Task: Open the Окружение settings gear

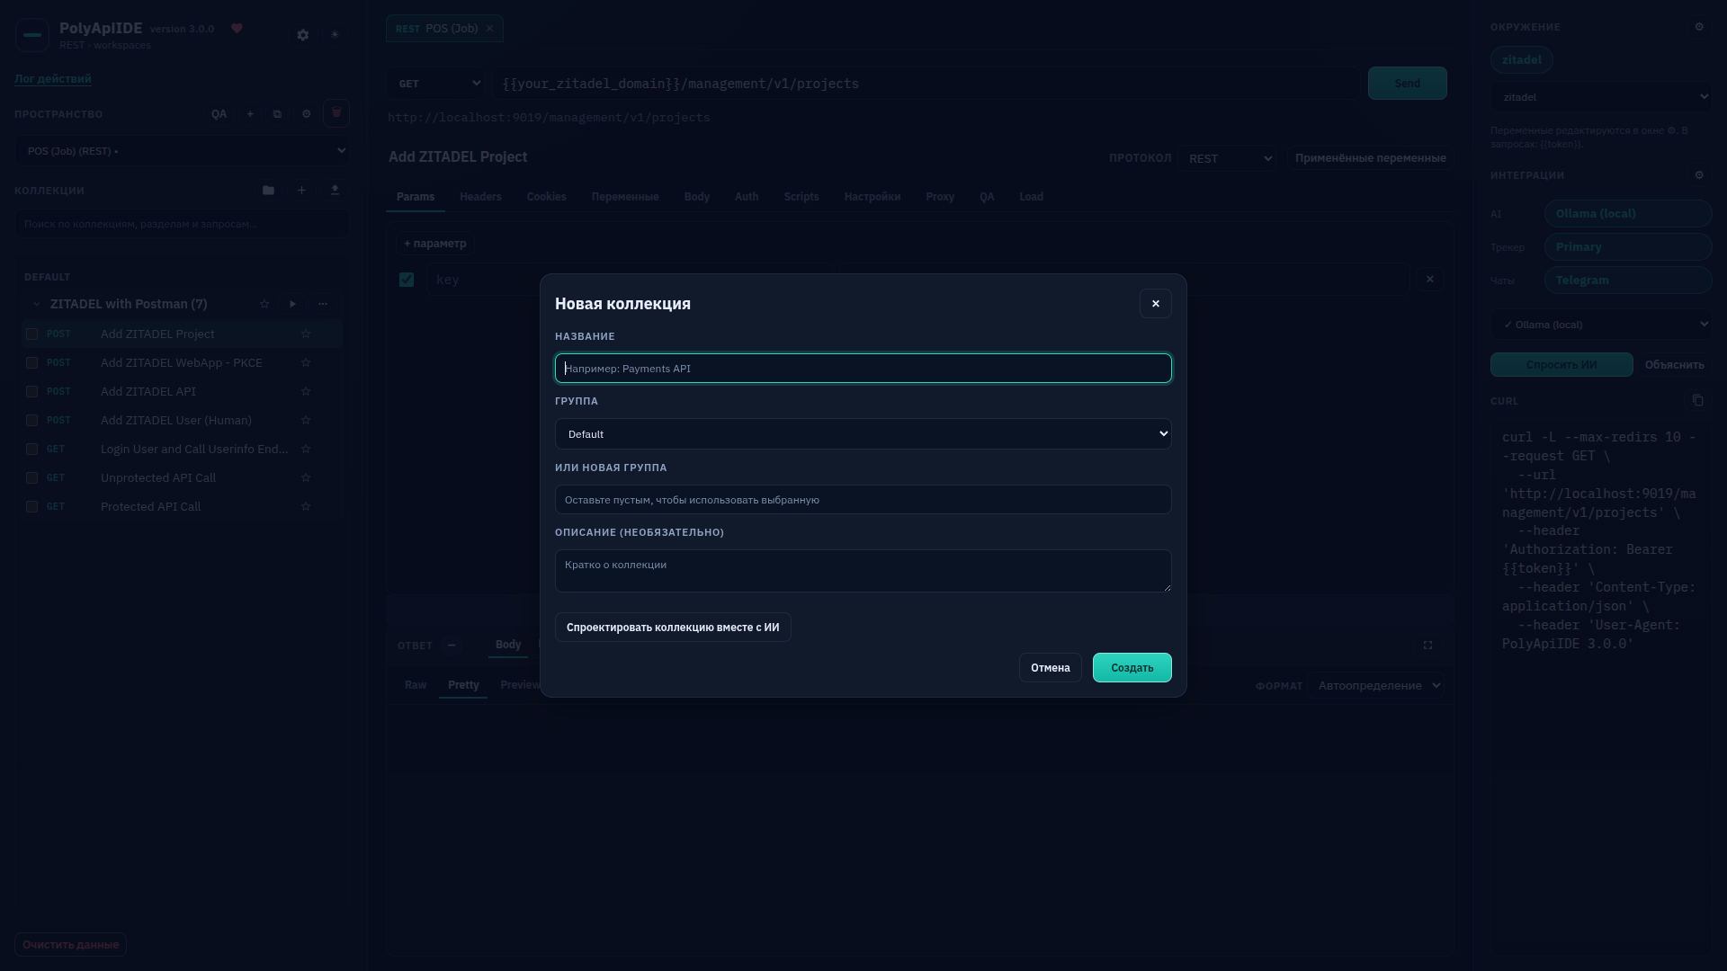Action: (x=1699, y=27)
